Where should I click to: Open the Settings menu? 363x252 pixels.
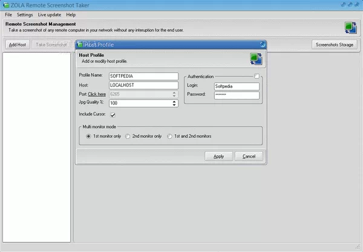(x=25, y=15)
